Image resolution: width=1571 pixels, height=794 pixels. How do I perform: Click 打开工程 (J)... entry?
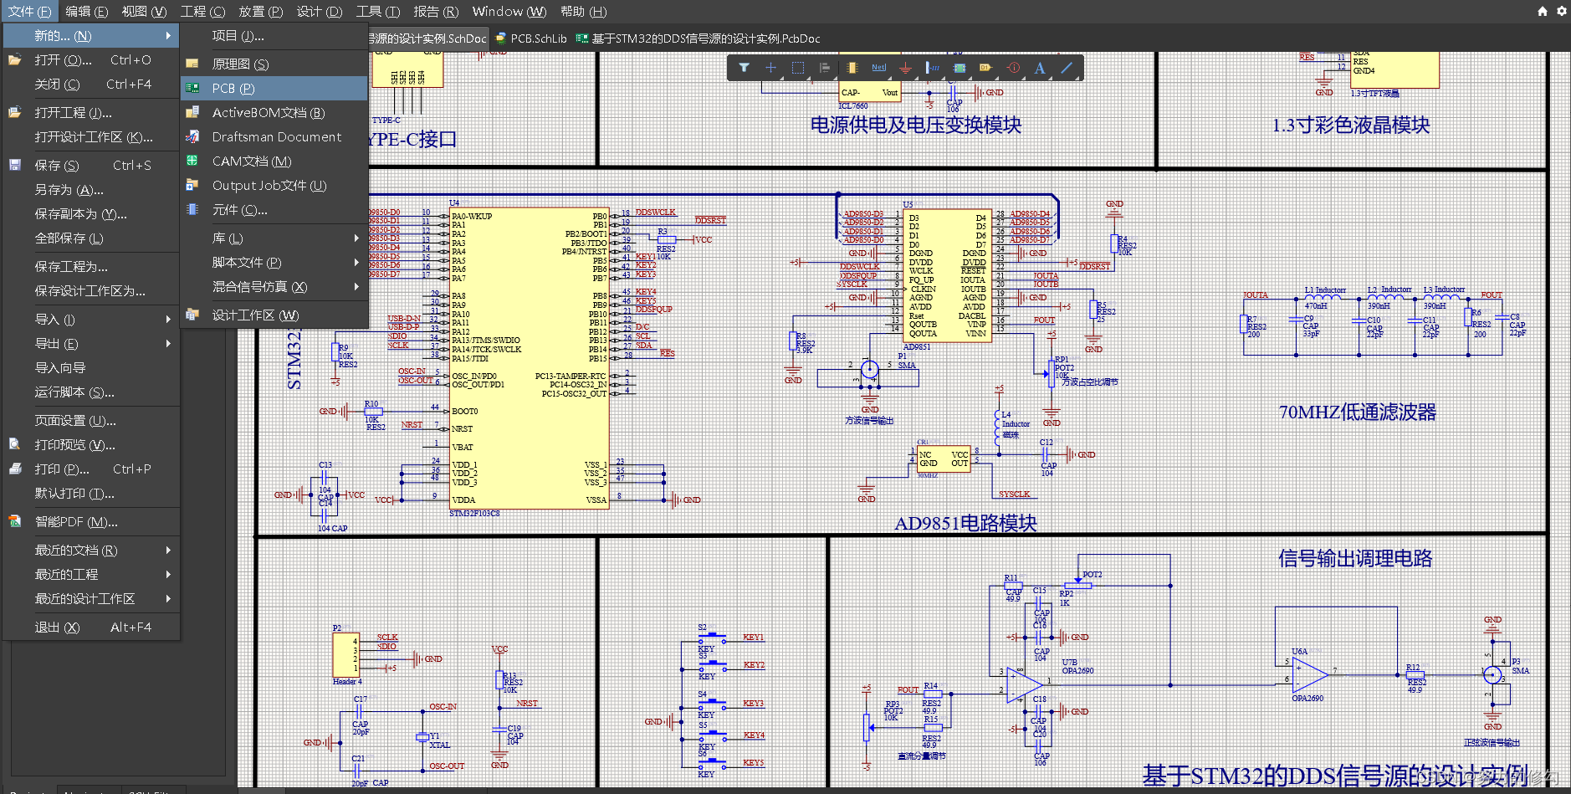(x=91, y=112)
